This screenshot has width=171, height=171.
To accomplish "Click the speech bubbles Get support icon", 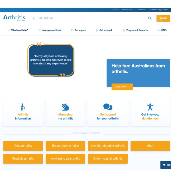I will [108, 107].
